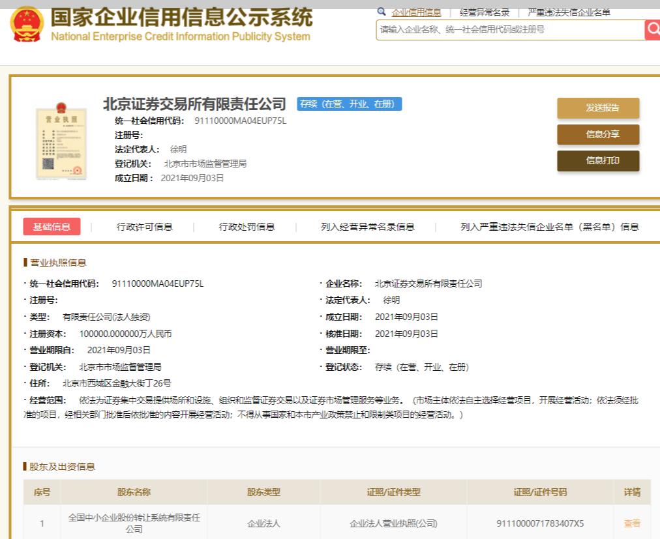Click the 股东及出资信息 section heading
The image size is (660, 539).
point(63,467)
